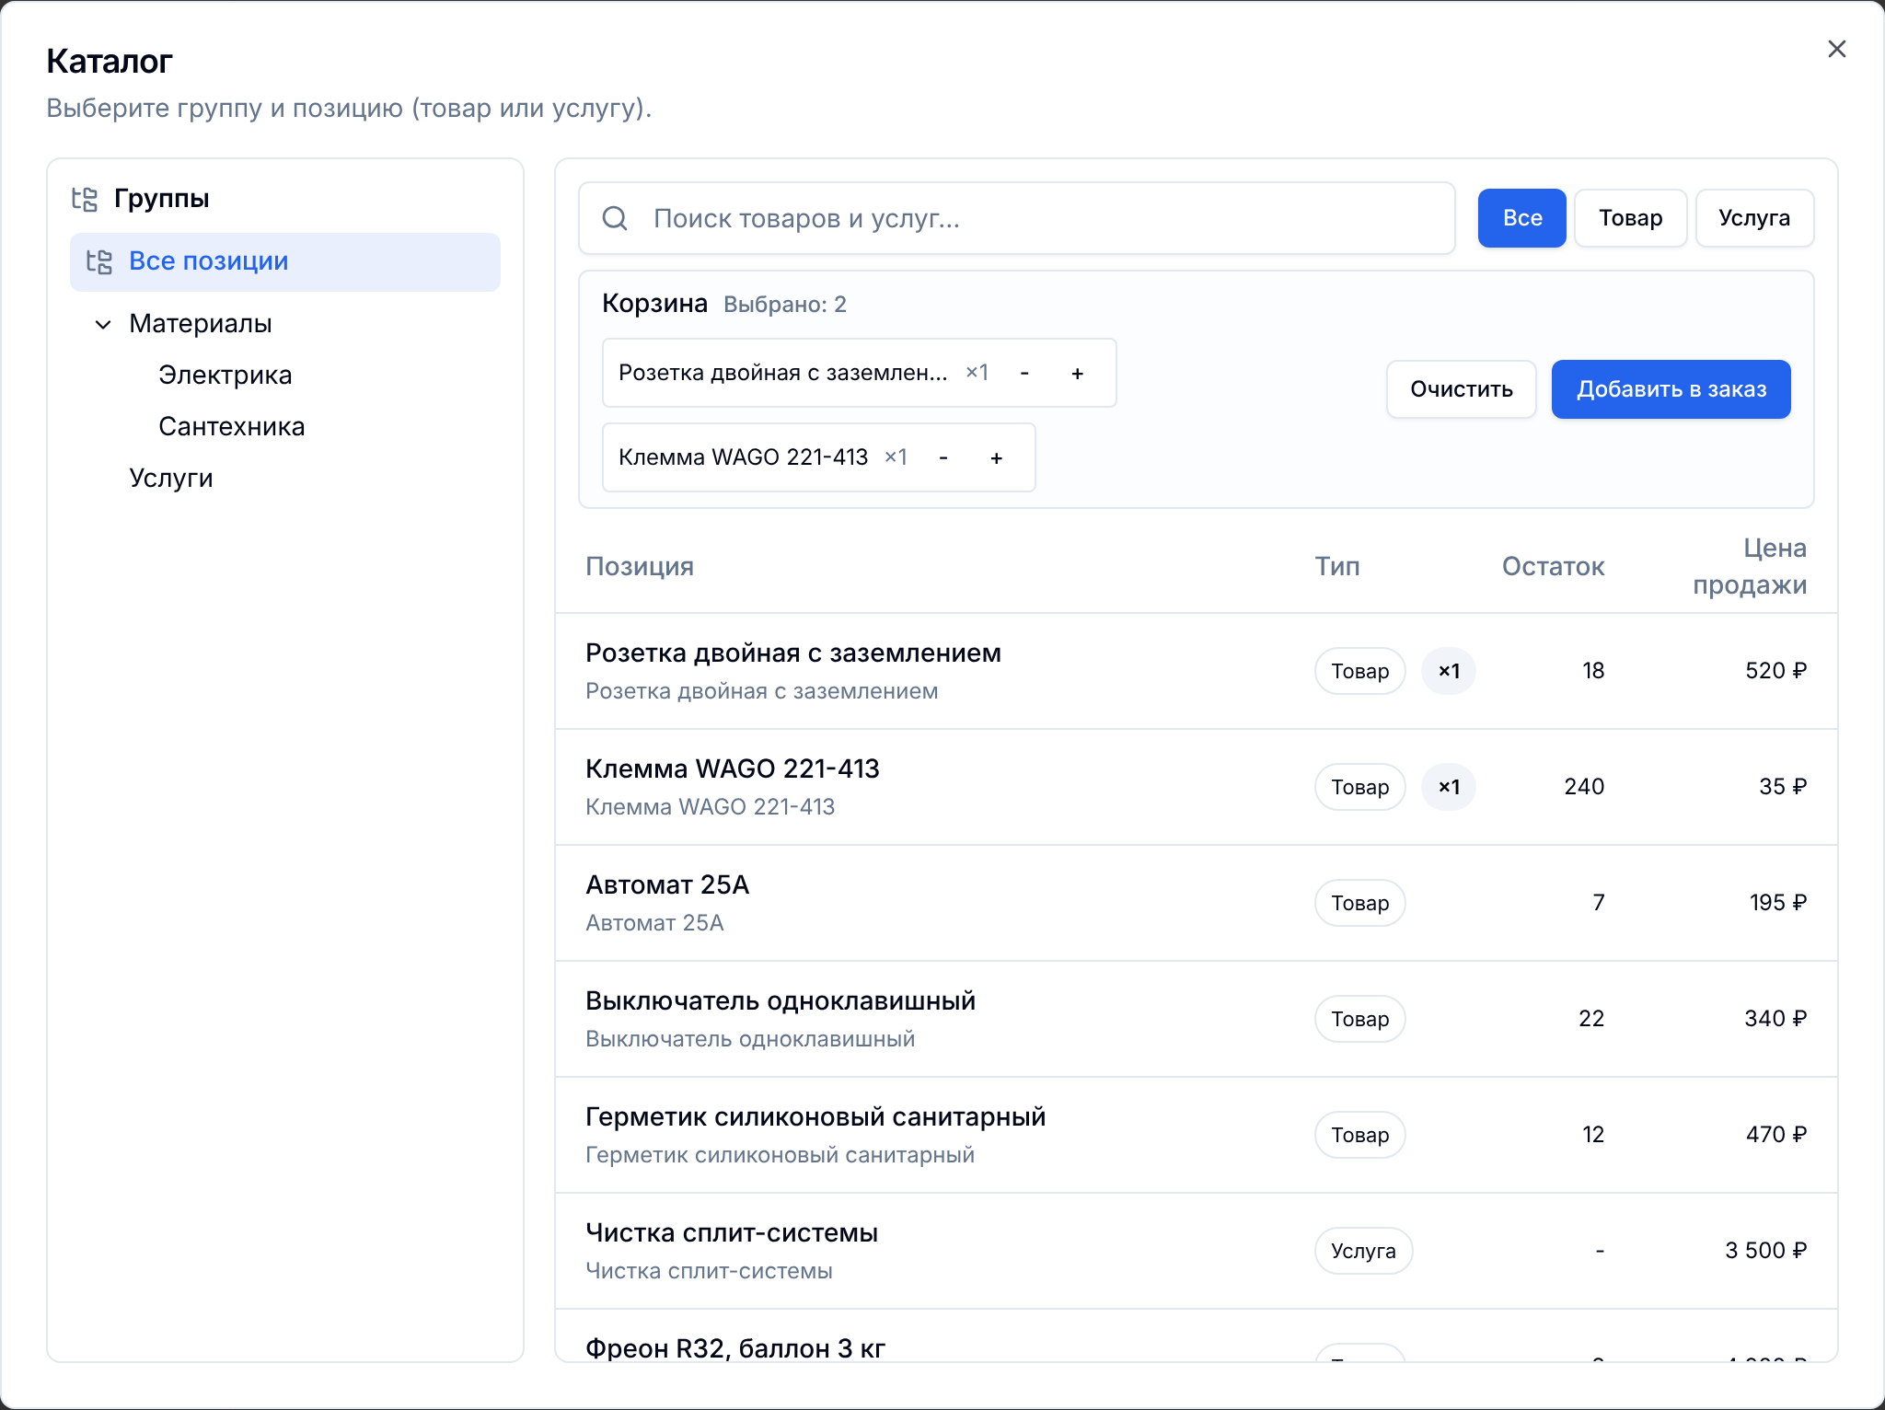
Task: Switch filter to Все
Action: click(x=1521, y=218)
